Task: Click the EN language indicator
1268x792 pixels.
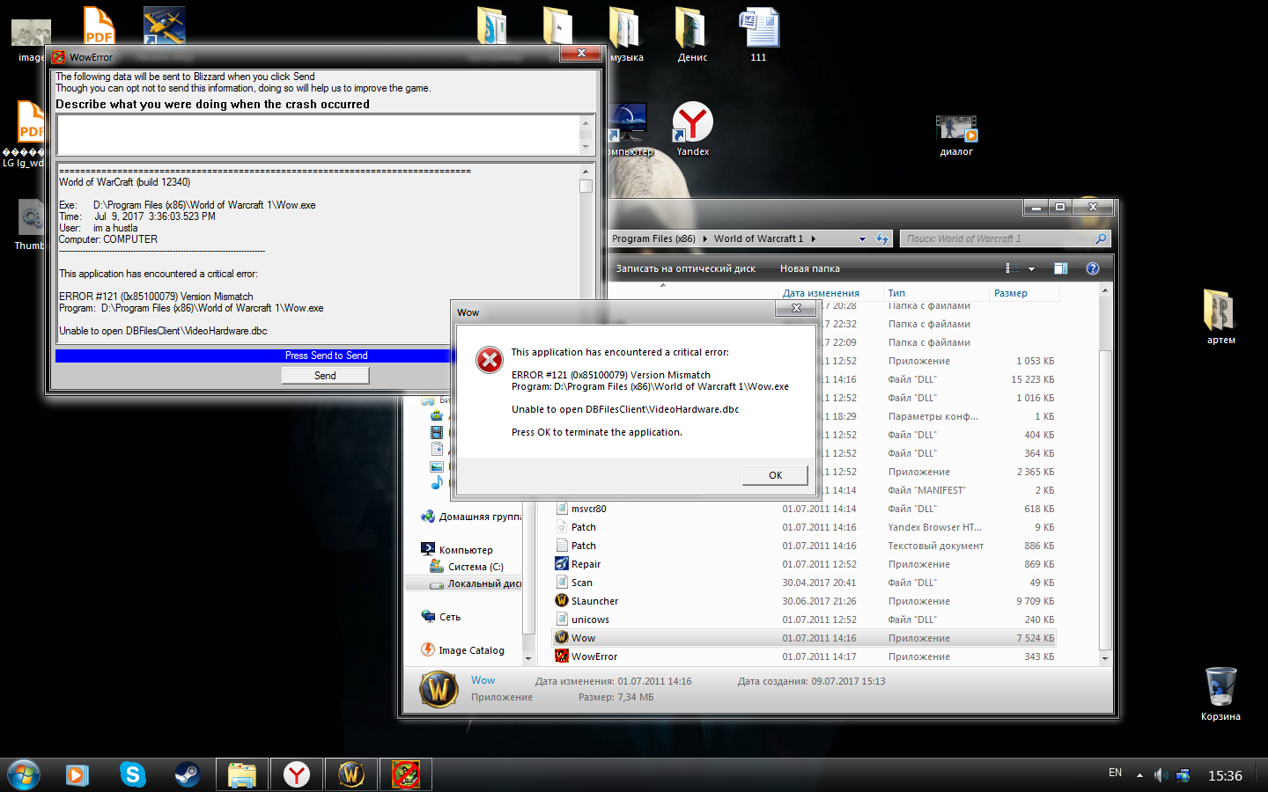Action: [1115, 773]
